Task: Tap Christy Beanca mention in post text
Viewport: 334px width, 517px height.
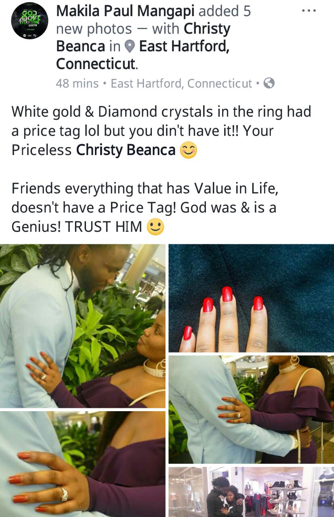Action: pos(126,150)
